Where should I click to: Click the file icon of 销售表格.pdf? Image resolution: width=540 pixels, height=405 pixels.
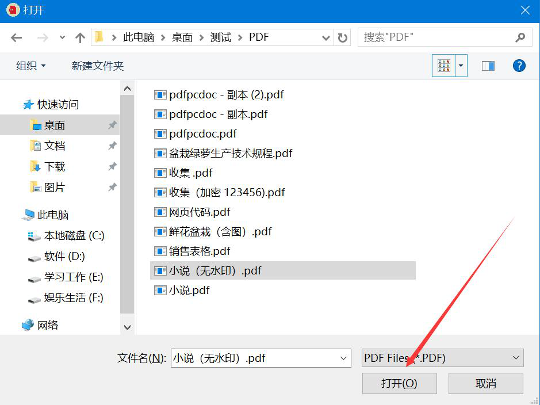pyautogui.click(x=160, y=251)
